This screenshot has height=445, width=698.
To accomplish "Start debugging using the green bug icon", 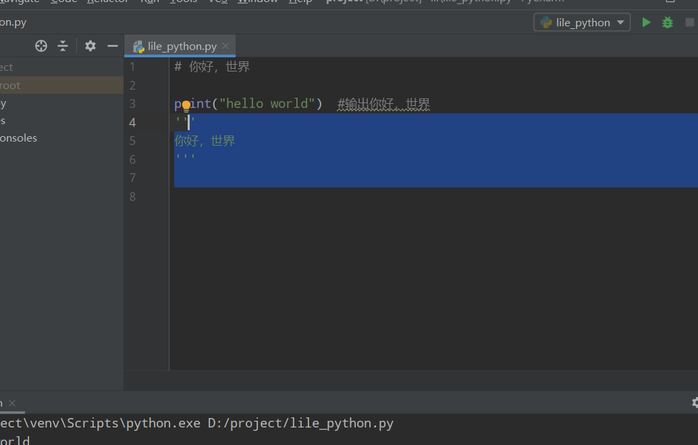I will (x=667, y=22).
